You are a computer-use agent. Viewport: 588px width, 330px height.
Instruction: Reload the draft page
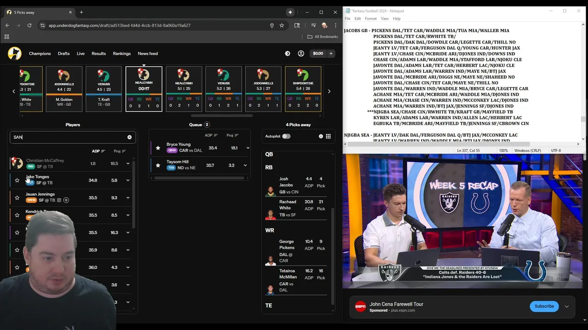click(x=29, y=25)
